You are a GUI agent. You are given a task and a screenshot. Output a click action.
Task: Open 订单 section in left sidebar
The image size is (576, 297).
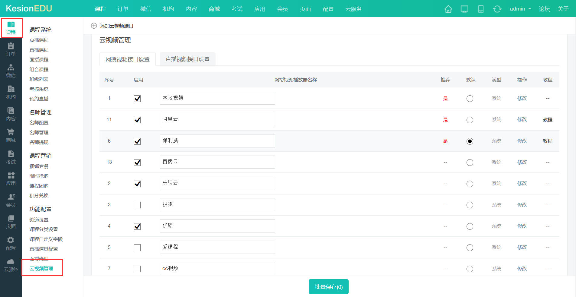coord(11,49)
